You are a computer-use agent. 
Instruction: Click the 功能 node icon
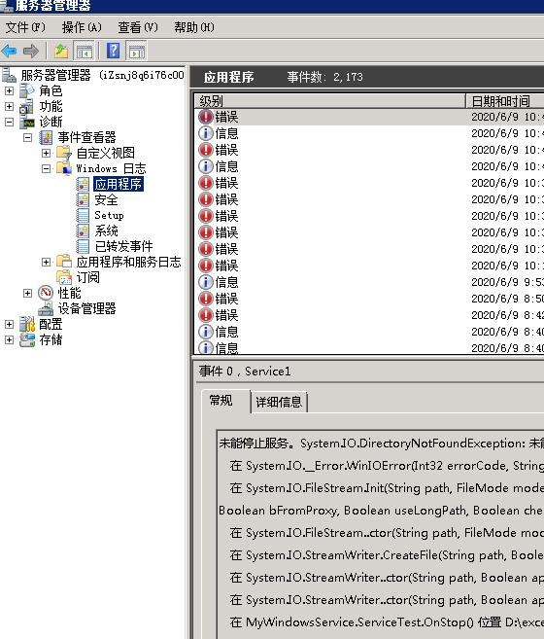point(27,106)
